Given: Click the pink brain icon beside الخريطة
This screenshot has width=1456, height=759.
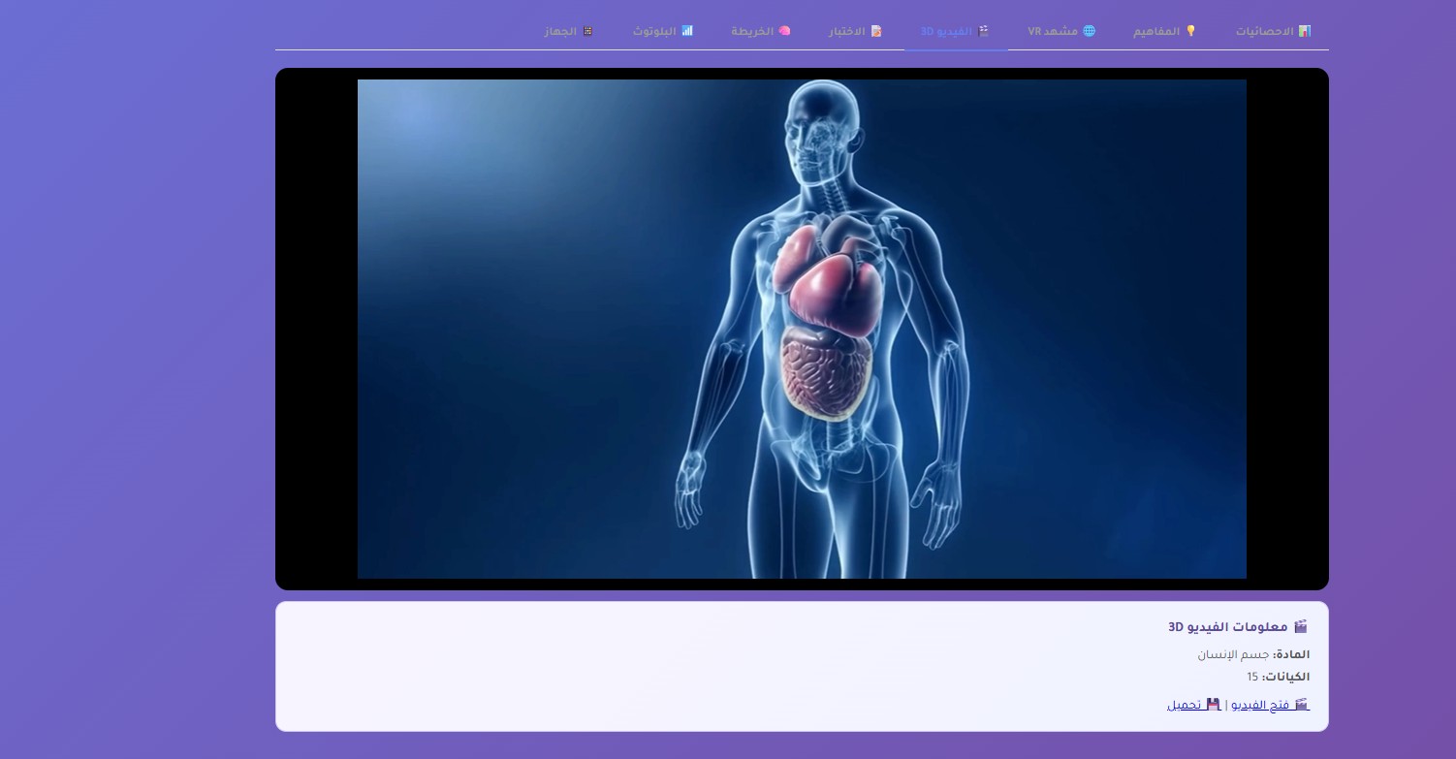Looking at the screenshot, I should 784,31.
